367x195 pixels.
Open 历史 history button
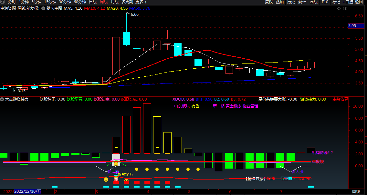(x=291, y=2)
